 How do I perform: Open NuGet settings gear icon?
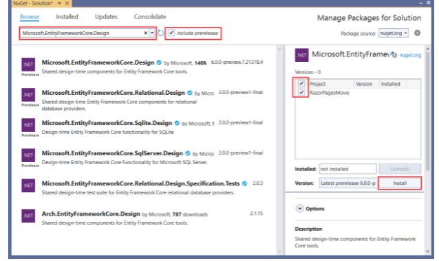(x=417, y=33)
